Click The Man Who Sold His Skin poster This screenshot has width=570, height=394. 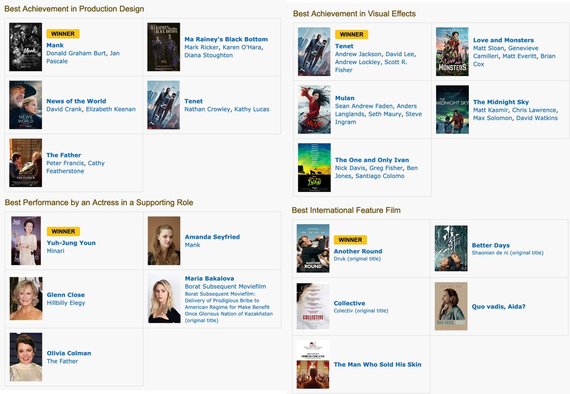point(313,365)
